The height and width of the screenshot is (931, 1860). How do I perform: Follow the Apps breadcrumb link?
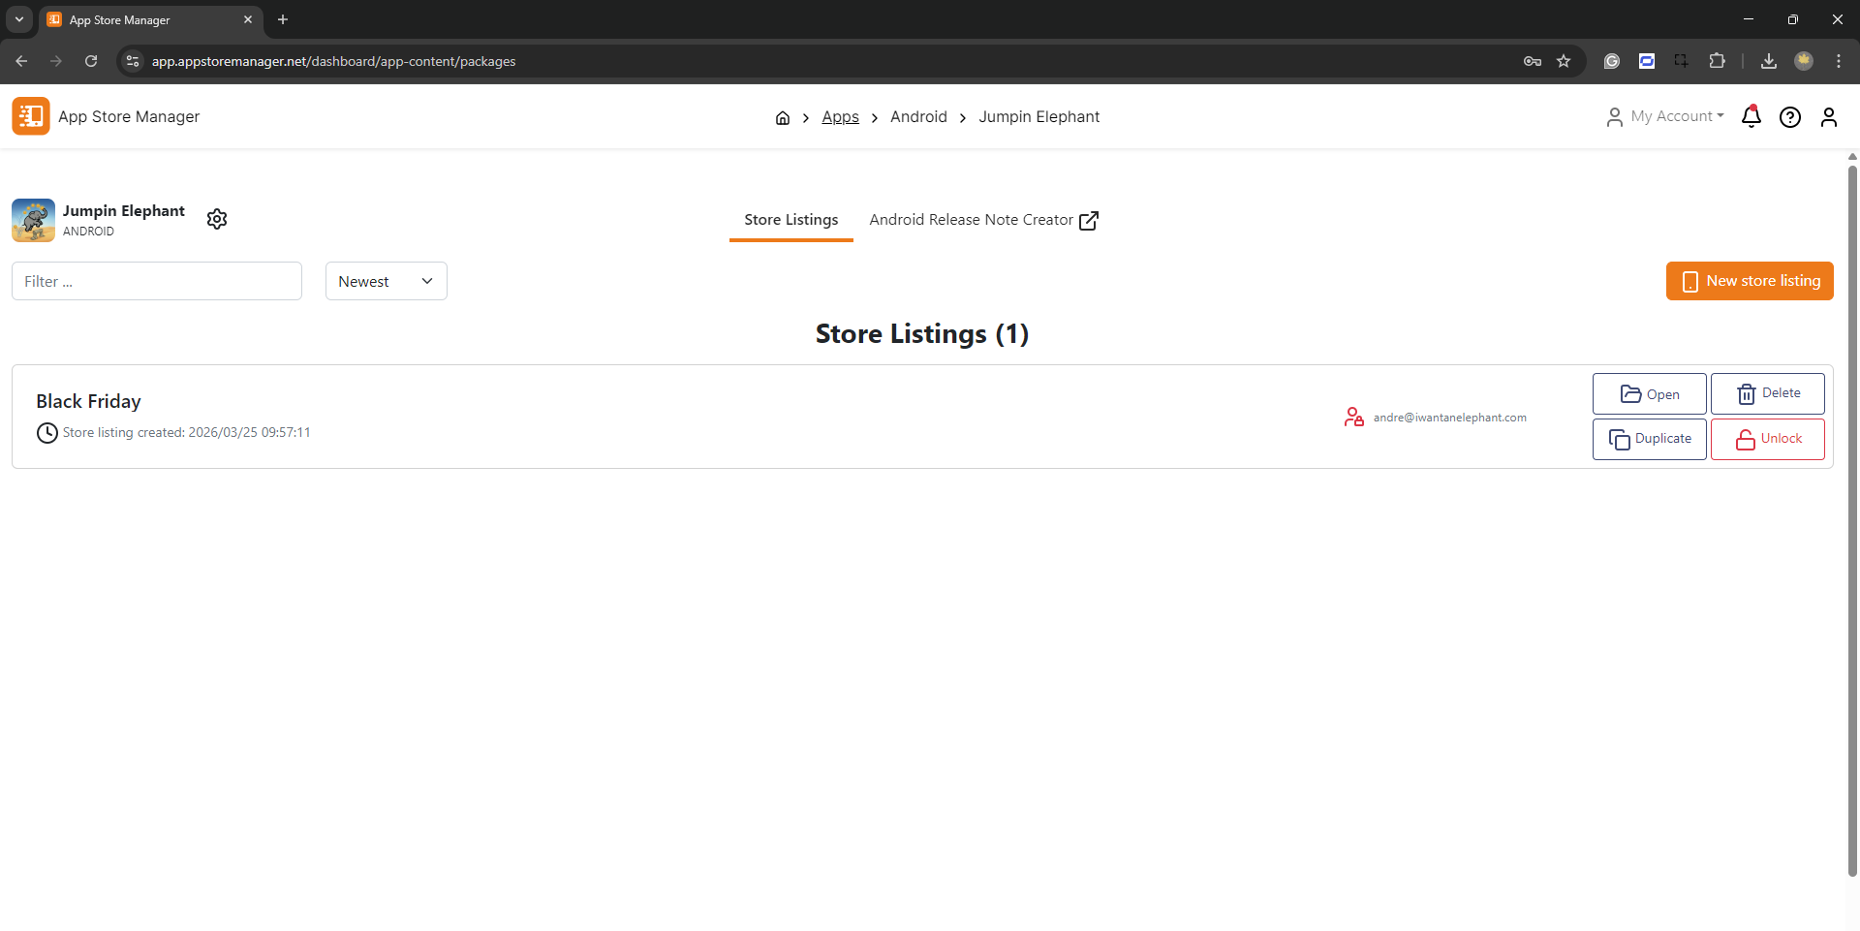840,117
